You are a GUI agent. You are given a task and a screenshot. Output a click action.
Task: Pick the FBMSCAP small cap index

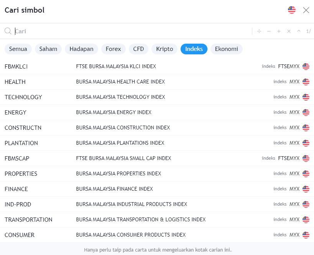(x=115, y=159)
